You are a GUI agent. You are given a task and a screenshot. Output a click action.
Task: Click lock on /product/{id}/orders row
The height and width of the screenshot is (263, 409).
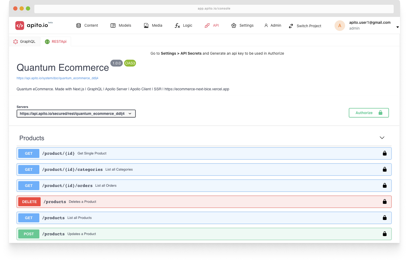pos(385,186)
